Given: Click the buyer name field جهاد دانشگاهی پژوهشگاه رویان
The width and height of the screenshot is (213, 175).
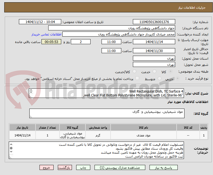Looking at the screenshot, I should pos(112,28).
